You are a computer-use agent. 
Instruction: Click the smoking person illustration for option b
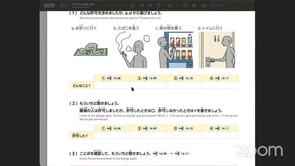coord(133,50)
